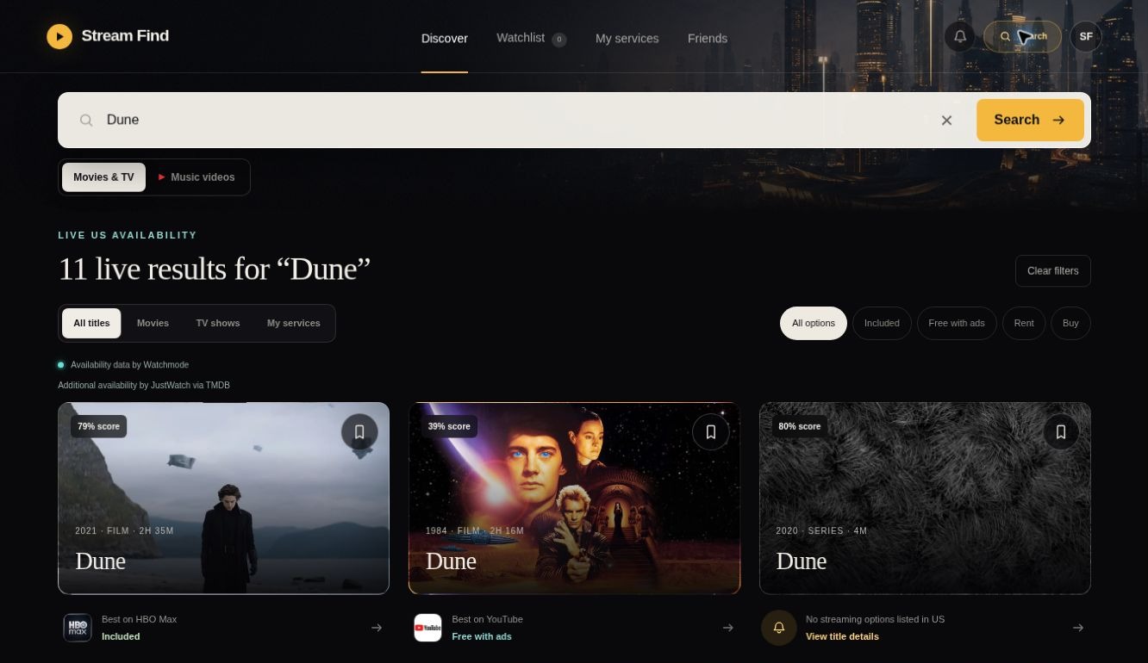
Task: Open the 2021 Dune film poster card
Action: [x=224, y=499]
